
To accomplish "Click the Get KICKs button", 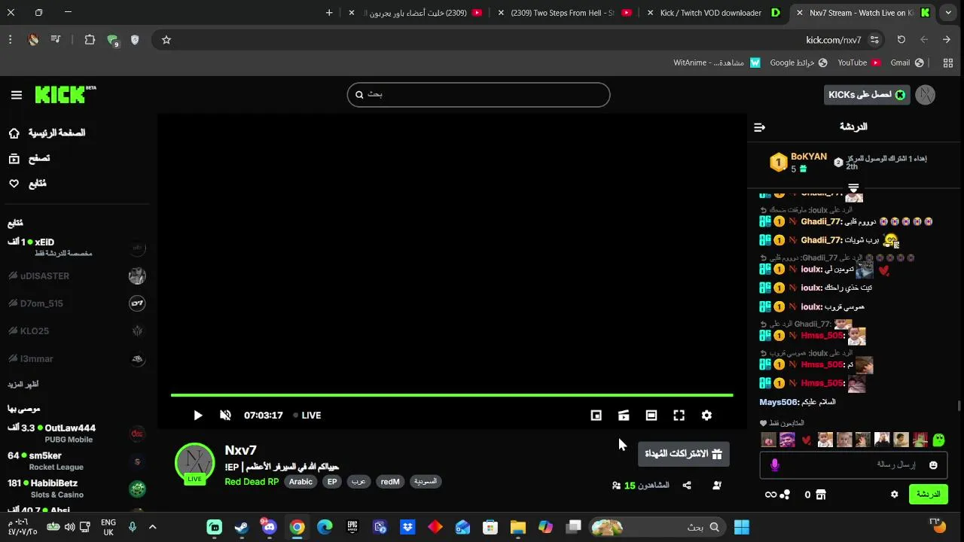I will tap(867, 95).
